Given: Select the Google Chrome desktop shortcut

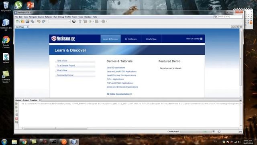Looking at the screenshot, I should click(x=6, y=42).
